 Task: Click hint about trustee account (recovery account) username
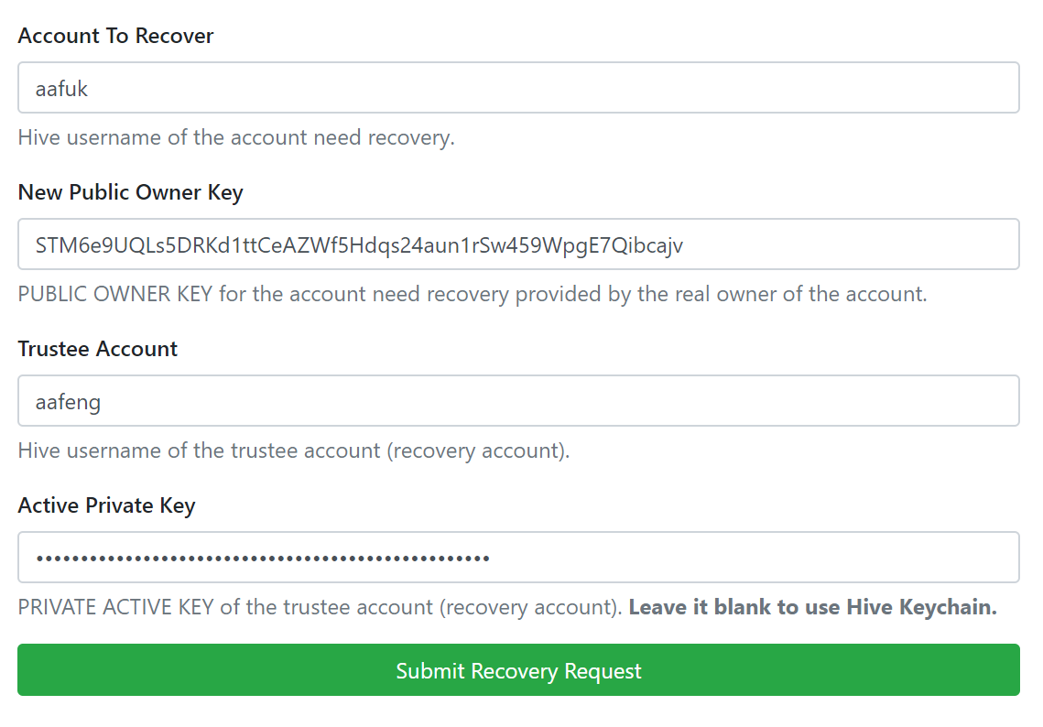(x=294, y=450)
